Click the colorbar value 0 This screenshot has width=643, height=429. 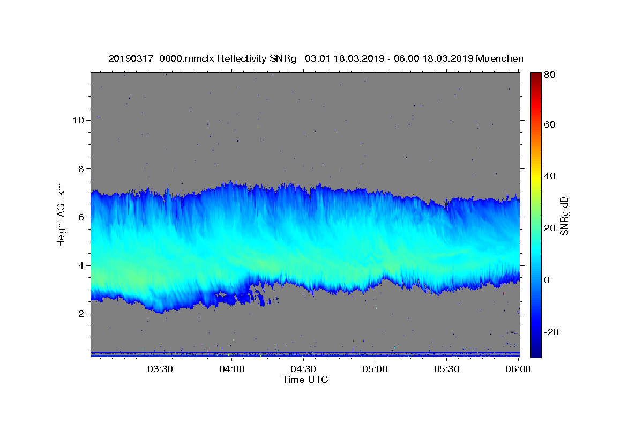coord(548,280)
